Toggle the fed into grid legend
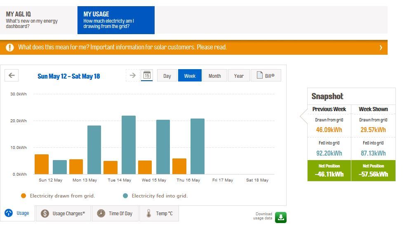Image resolution: width=407 pixels, height=228 pixels. click(x=155, y=196)
